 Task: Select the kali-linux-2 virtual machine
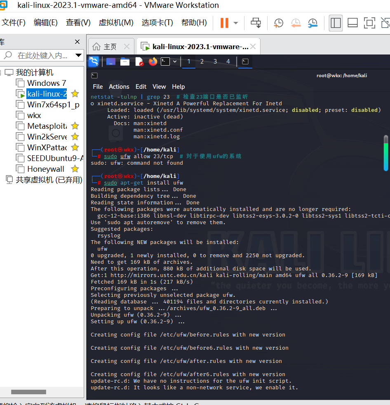[47, 94]
